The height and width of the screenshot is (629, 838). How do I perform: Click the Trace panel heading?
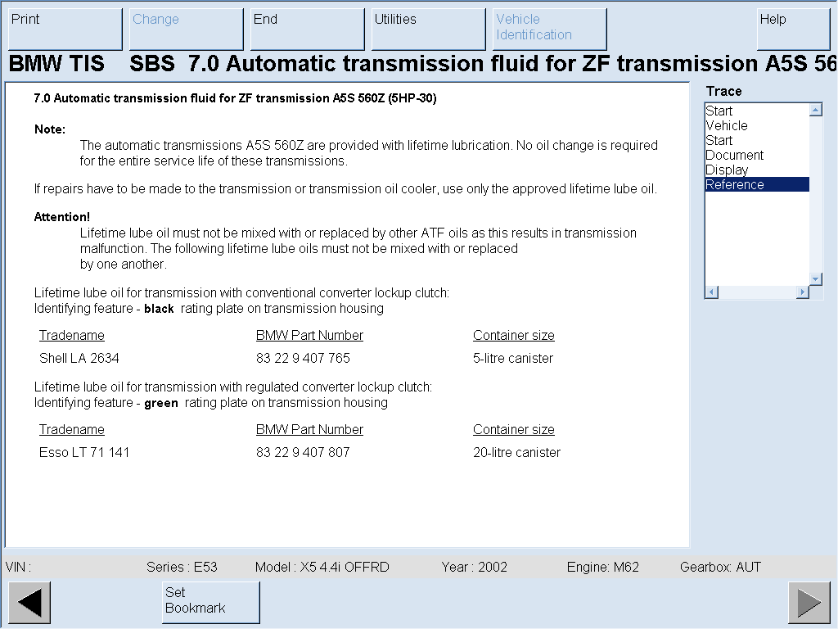click(x=723, y=92)
